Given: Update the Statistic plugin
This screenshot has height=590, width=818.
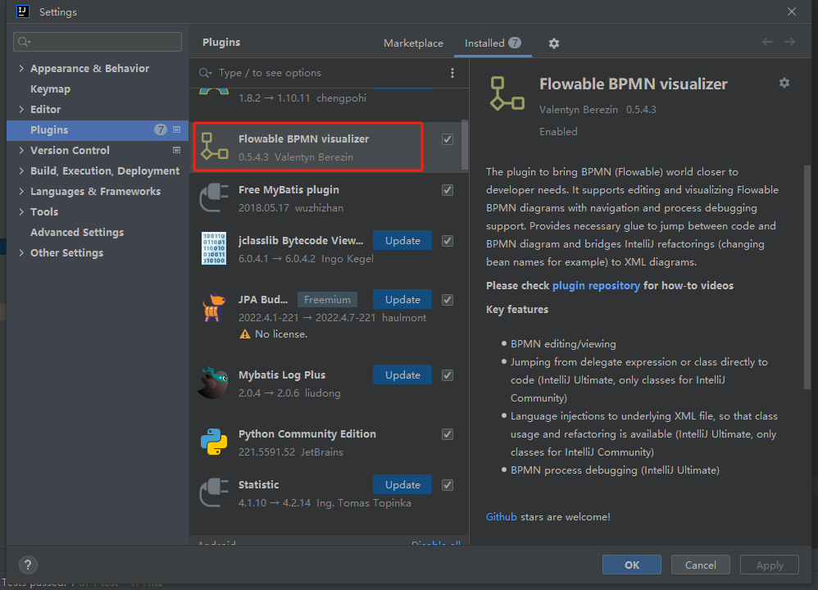Looking at the screenshot, I should (x=402, y=484).
